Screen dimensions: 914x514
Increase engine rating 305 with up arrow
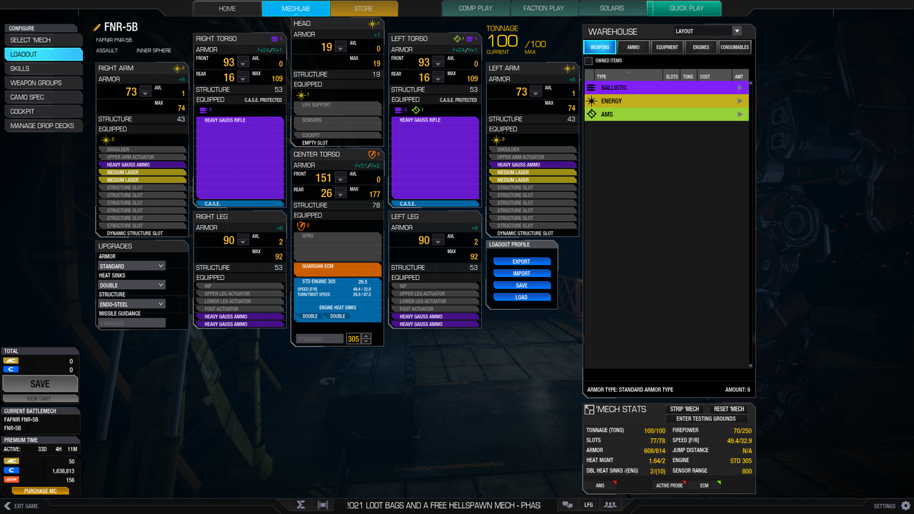[x=366, y=336]
